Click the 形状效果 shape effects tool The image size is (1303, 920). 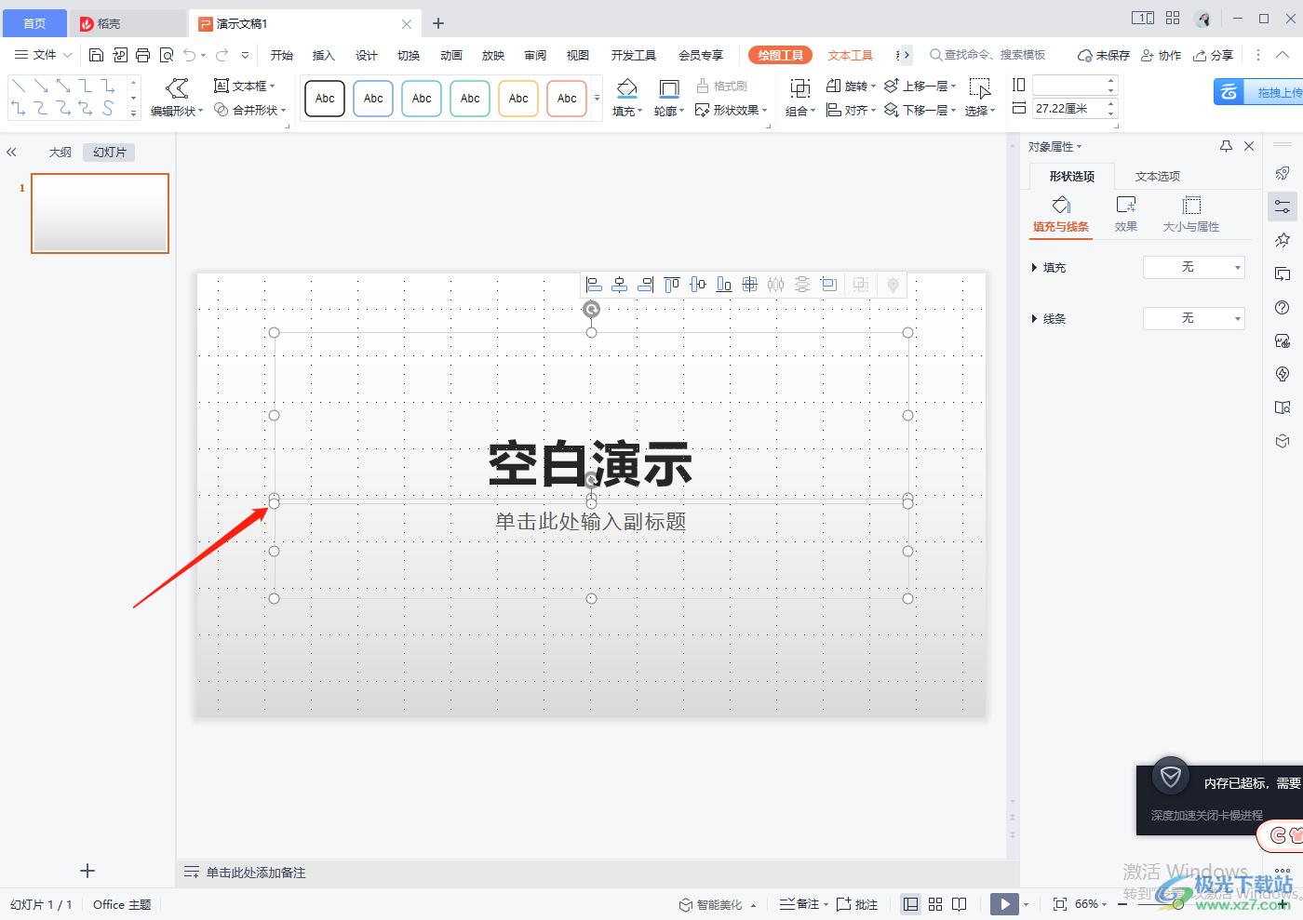732,110
